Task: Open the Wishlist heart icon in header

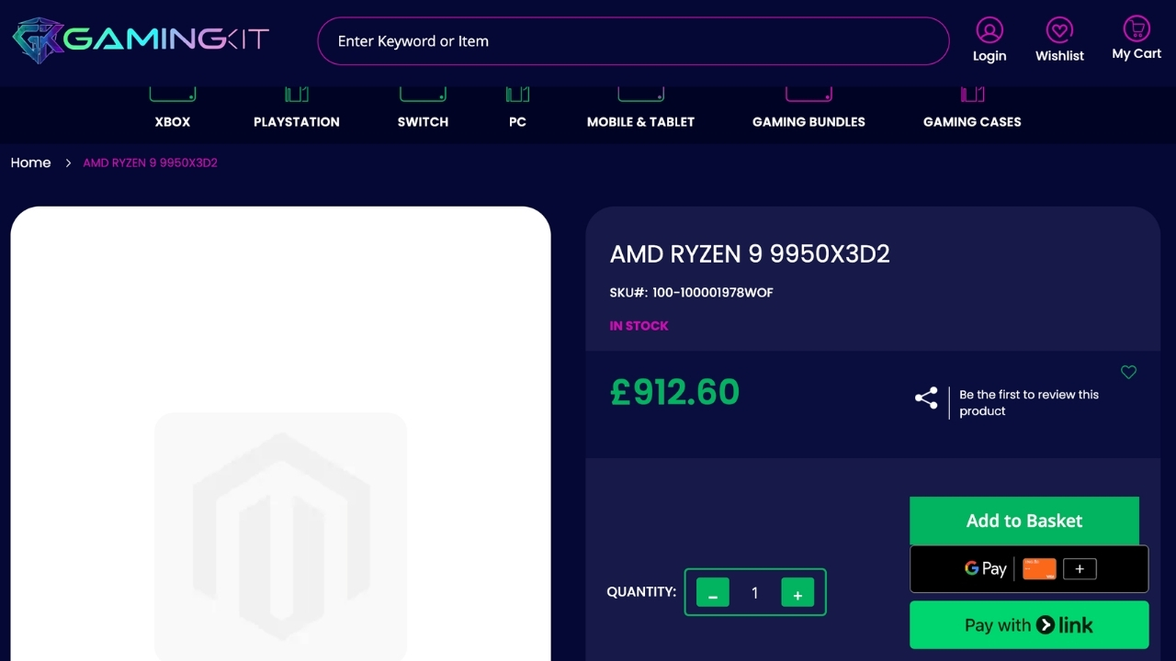Action: (1059, 31)
